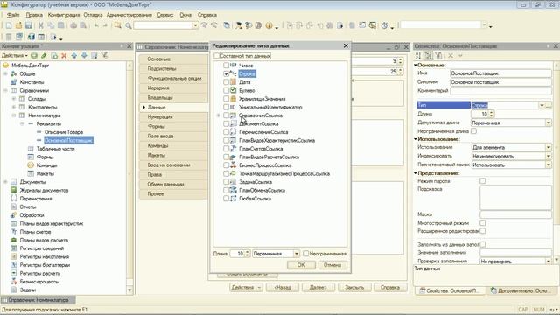Click the Cut scissors icon

pos(41,25)
